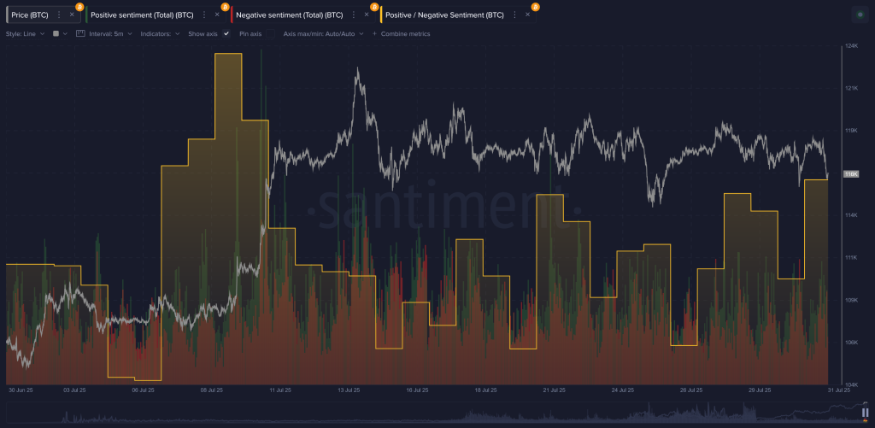Remove the Price (BTC) metric
This screenshot has height=428, width=875.
click(x=72, y=15)
